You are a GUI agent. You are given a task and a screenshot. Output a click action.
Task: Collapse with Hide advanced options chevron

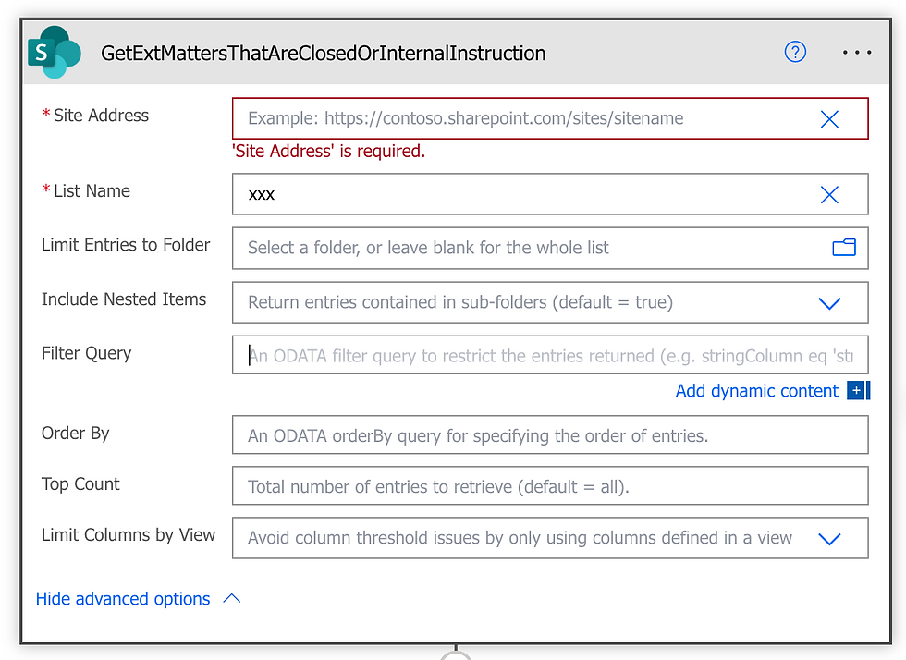(232, 599)
